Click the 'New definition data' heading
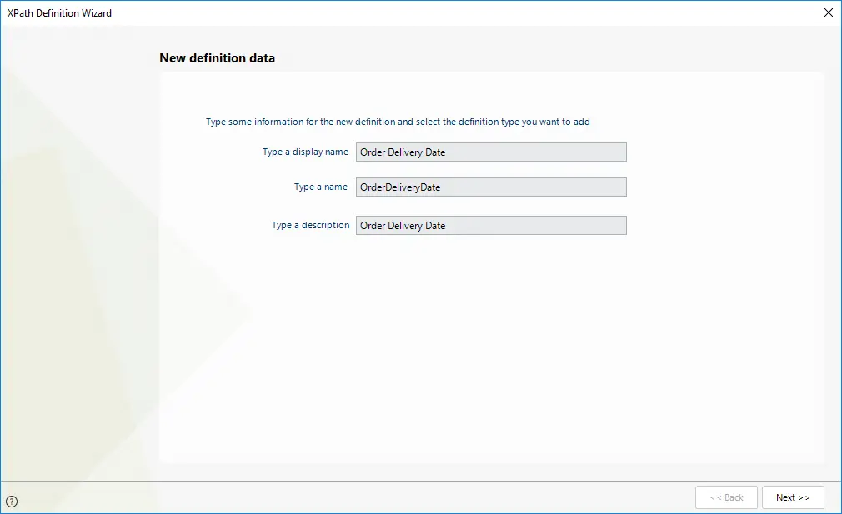Screen dimensions: 842x514 click(217, 58)
